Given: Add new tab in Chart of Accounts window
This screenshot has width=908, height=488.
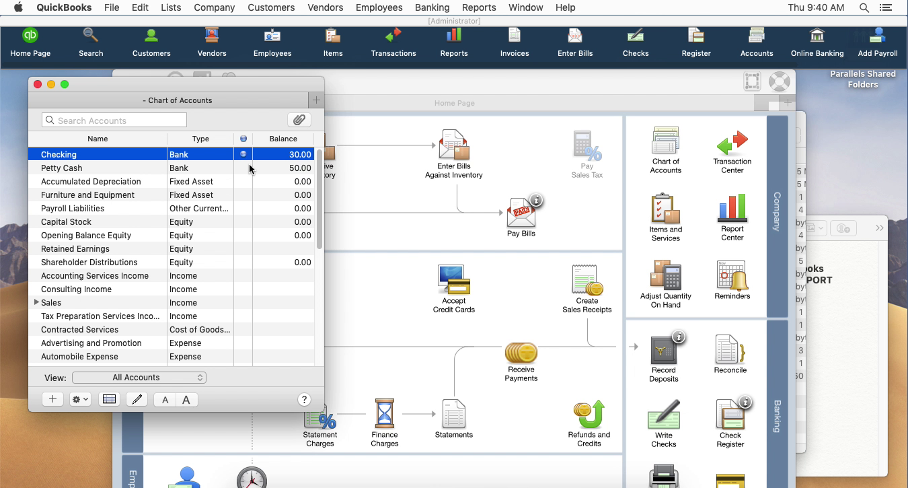Looking at the screenshot, I should (316, 100).
